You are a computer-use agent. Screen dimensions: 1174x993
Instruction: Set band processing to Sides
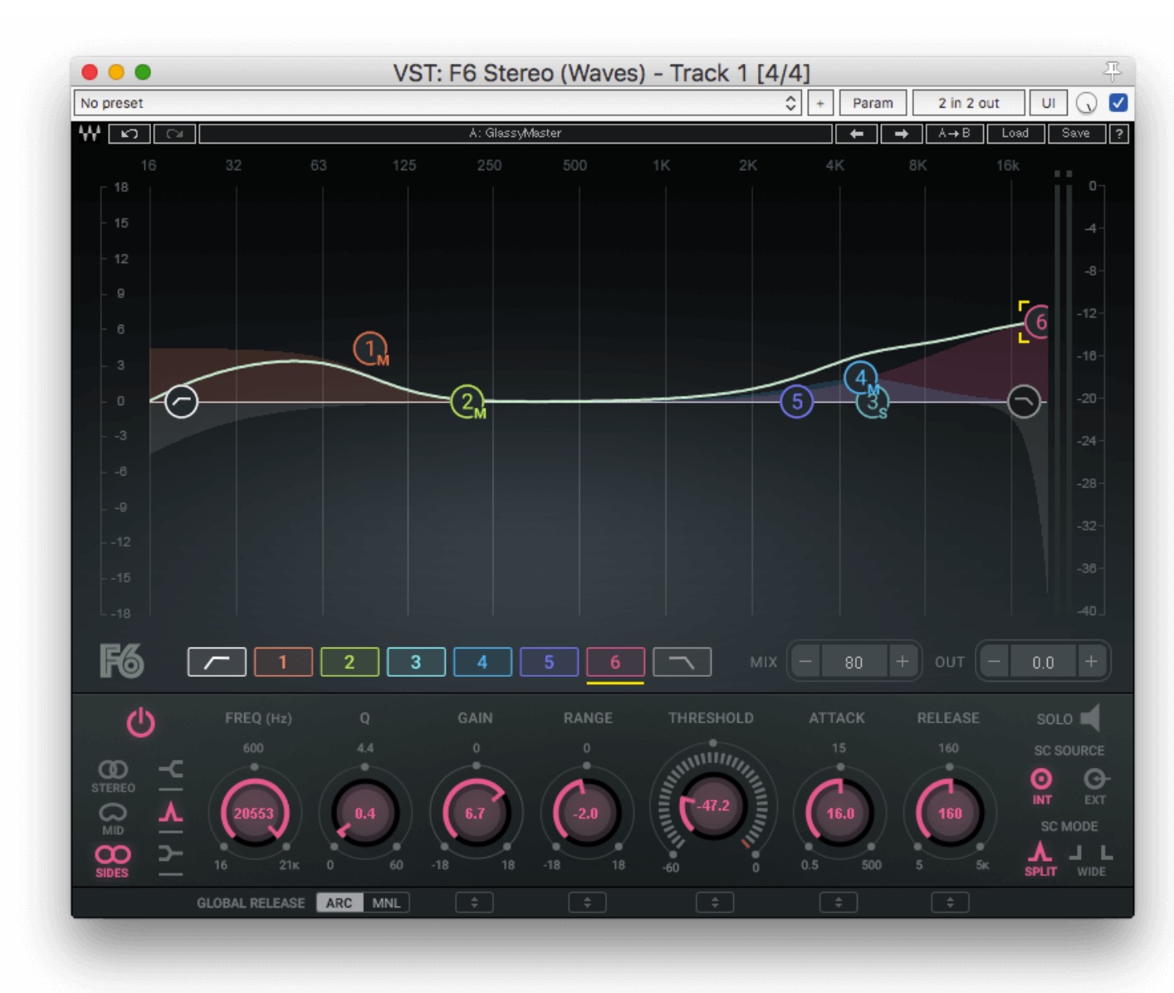pos(112,861)
